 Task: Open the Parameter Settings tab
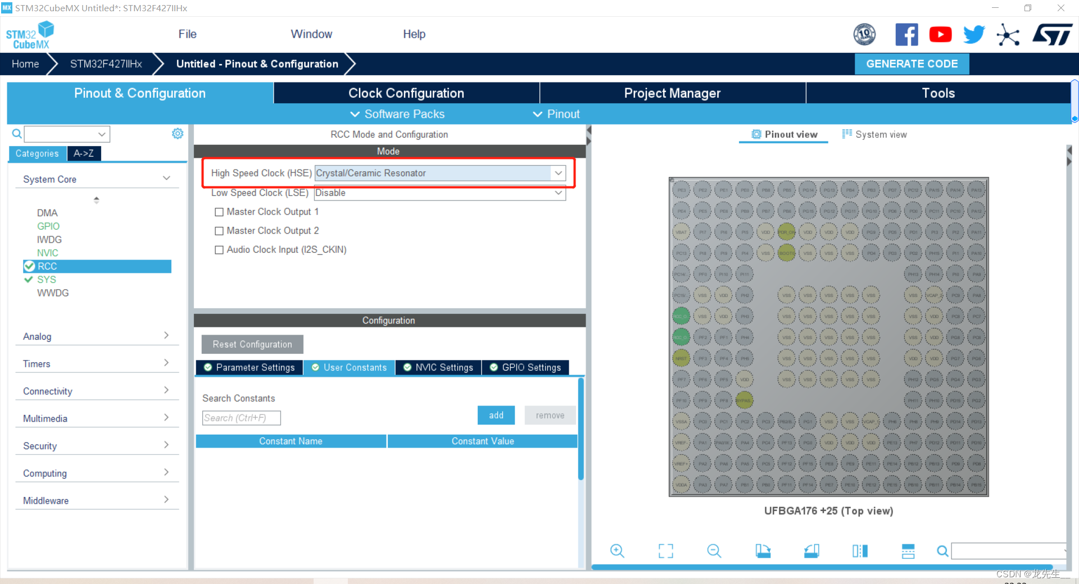coord(250,367)
